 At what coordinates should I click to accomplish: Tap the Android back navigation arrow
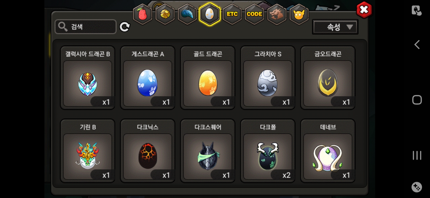coord(417,45)
